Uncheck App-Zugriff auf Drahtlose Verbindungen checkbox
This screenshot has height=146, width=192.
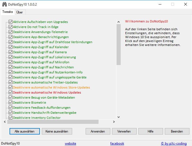click(x=11, y=42)
